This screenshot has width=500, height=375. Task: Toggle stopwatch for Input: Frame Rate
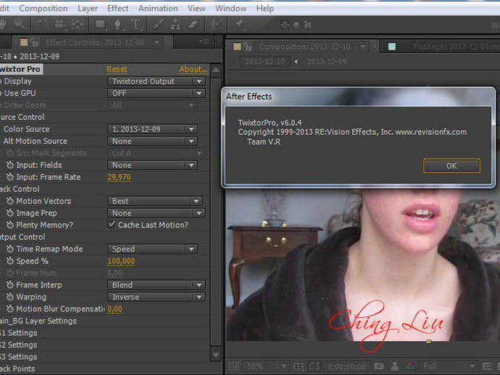[x=10, y=177]
